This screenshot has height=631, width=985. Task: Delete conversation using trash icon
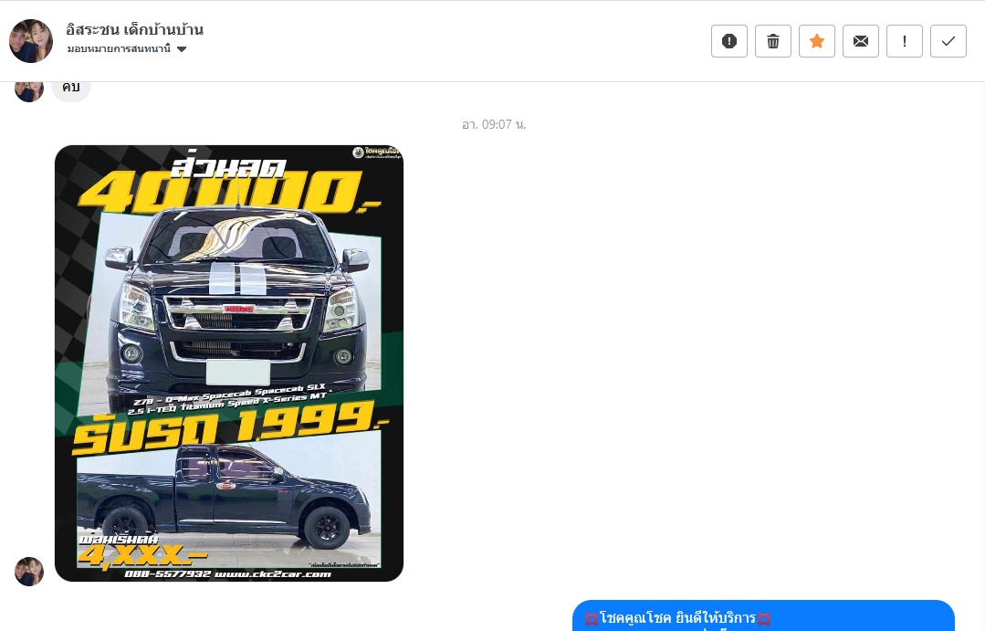click(x=772, y=41)
